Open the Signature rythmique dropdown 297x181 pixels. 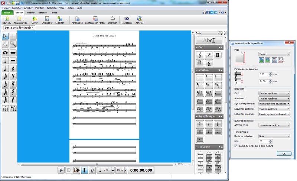(x=274, y=104)
